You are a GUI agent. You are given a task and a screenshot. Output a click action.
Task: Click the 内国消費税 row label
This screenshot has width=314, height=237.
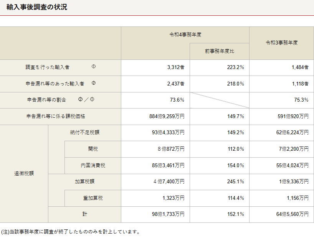[x=93, y=165]
